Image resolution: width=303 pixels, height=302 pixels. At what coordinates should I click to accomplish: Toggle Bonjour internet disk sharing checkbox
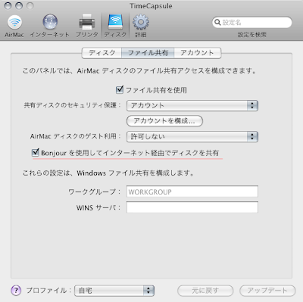coord(36,153)
